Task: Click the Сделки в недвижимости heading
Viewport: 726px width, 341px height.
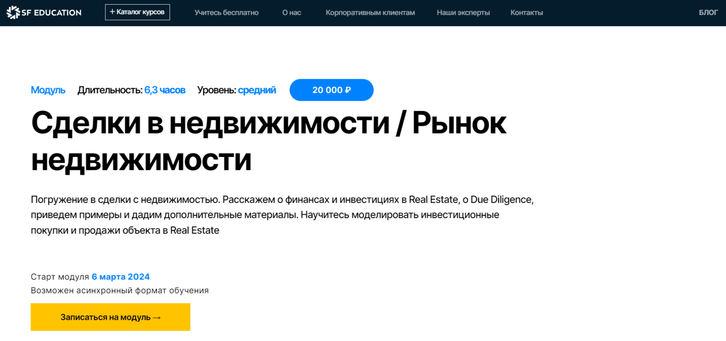Action: [x=269, y=141]
